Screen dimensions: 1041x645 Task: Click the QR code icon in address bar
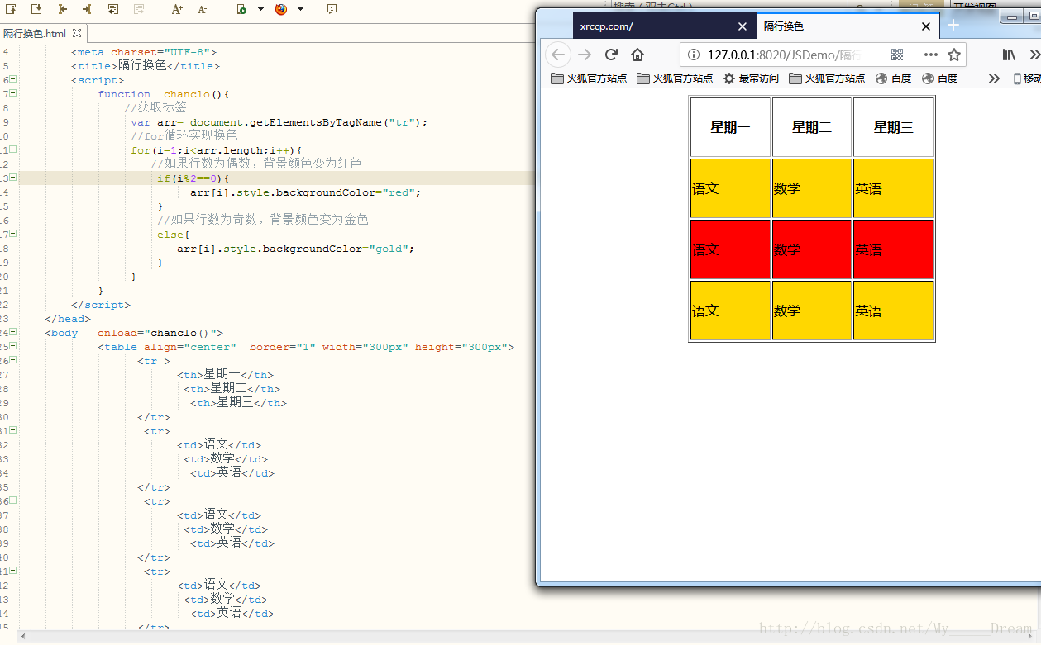click(897, 55)
